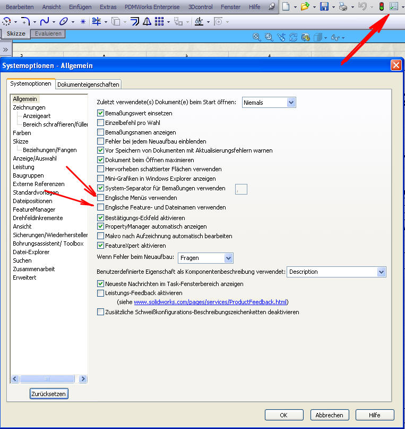Select Farben in the options list
Screen dimensions: 405x429
click(22, 133)
